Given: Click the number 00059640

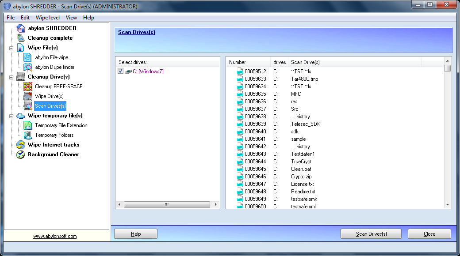Looking at the screenshot, I should [x=255, y=132].
